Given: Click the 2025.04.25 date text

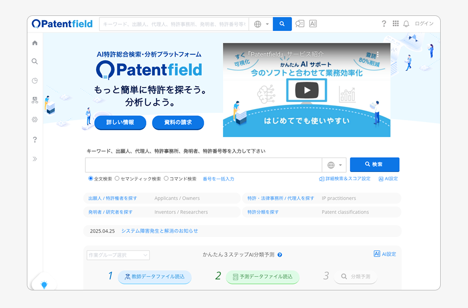Looking at the screenshot, I should [102, 231].
